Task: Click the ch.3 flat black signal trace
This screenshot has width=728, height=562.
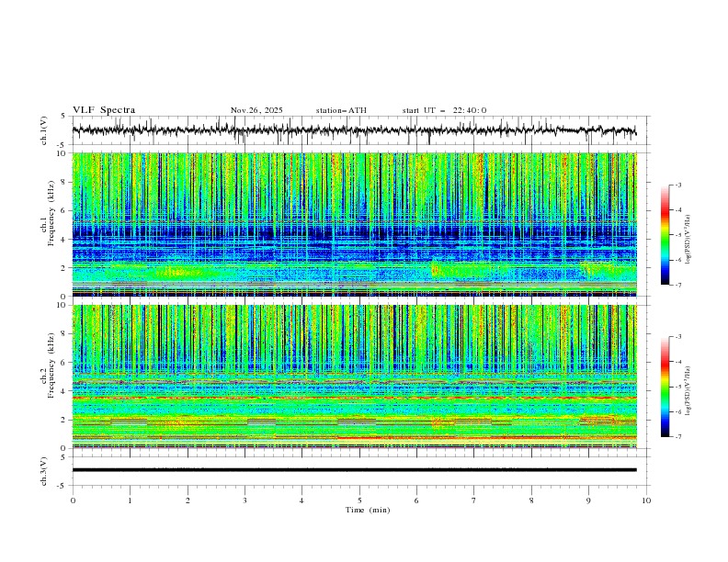Action: click(354, 470)
